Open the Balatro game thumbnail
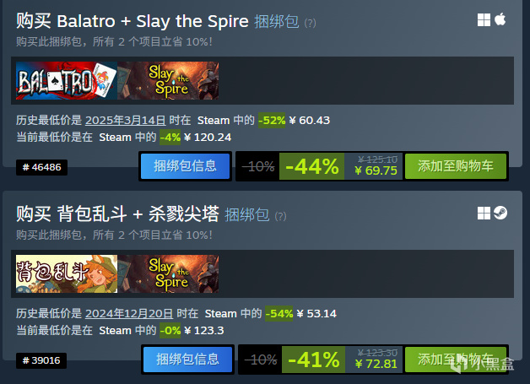The height and width of the screenshot is (384, 530). point(67,80)
